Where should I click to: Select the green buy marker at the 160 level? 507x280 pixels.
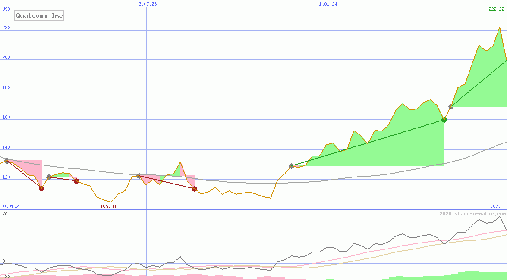click(444, 120)
